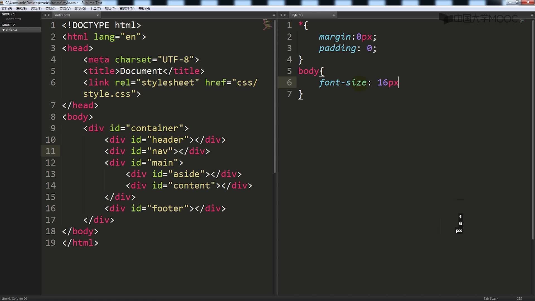The height and width of the screenshot is (301, 535).
Task: Open CSS syntax selector in status bar
Action: pyautogui.click(x=519, y=298)
